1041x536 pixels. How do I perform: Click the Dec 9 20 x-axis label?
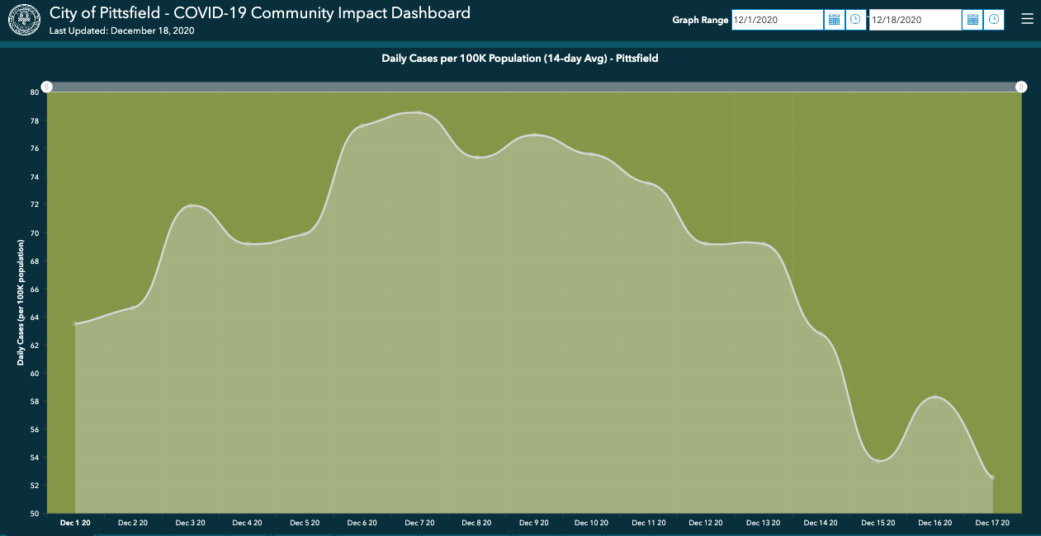tap(534, 523)
